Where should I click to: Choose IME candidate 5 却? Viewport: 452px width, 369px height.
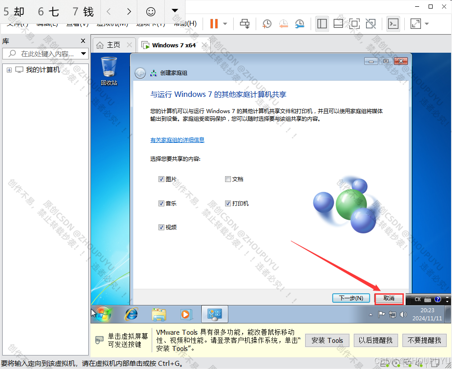(x=14, y=12)
